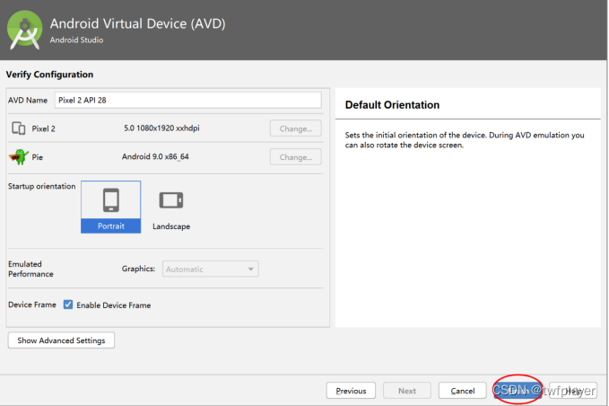The height and width of the screenshot is (406, 609).
Task: Click the Help button
Action: tap(573, 391)
